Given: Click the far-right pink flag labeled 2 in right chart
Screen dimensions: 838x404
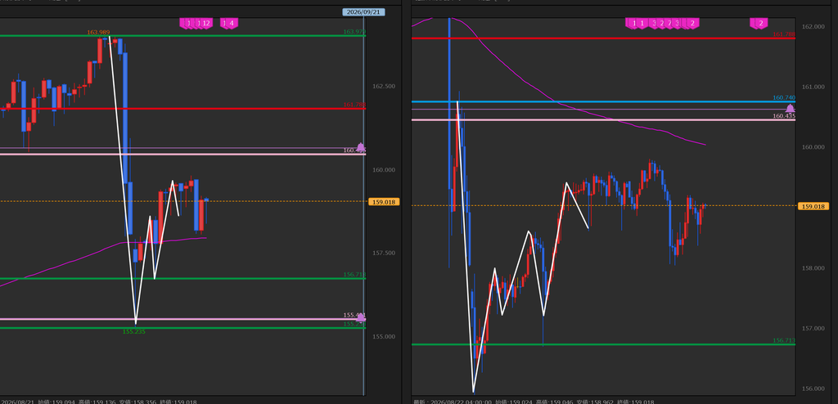Looking at the screenshot, I should click(x=759, y=23).
